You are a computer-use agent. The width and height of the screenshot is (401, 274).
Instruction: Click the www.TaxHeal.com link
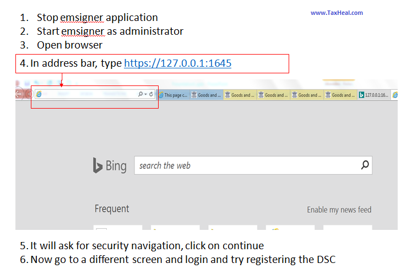(x=337, y=13)
